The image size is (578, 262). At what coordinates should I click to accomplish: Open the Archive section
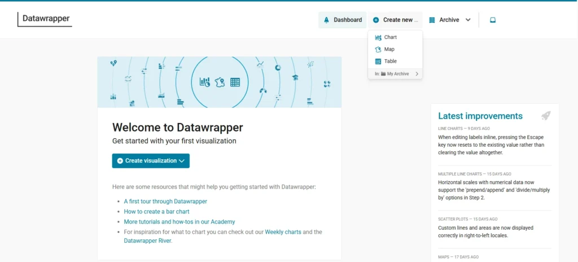(x=450, y=20)
